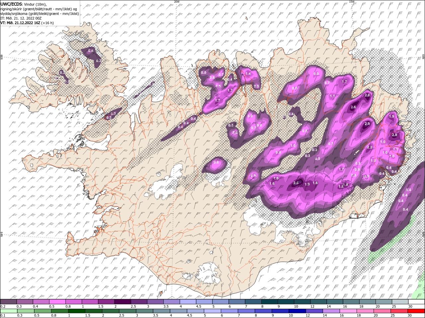Click the 0.9 value atop the northeastern snow band
Image resolution: width=425 pixels, height=318 pixels.
pyautogui.click(x=316, y=74)
